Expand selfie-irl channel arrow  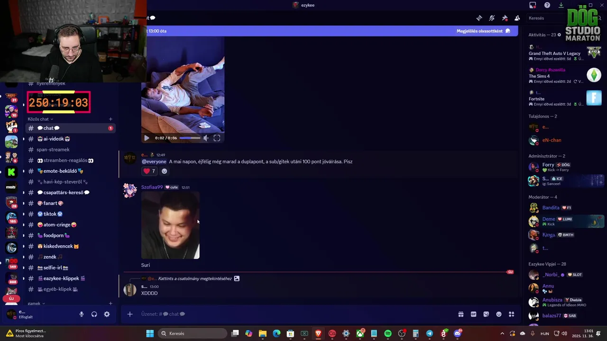pos(24,268)
